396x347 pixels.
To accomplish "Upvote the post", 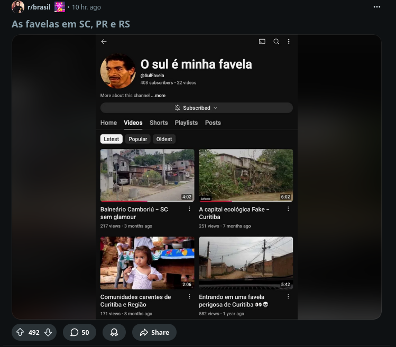I will [20, 332].
